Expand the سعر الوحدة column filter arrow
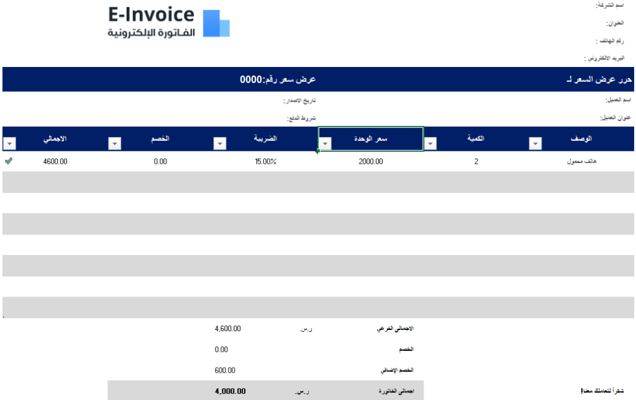 click(324, 144)
